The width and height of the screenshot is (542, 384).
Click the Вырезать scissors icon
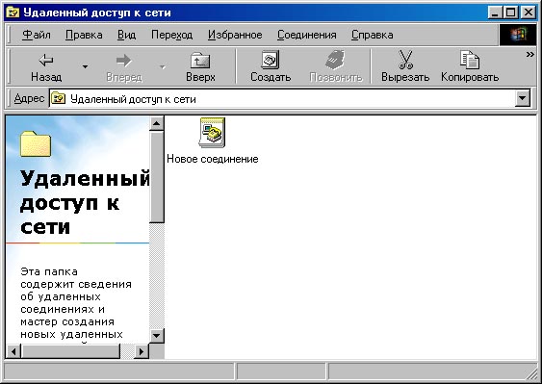tap(405, 60)
